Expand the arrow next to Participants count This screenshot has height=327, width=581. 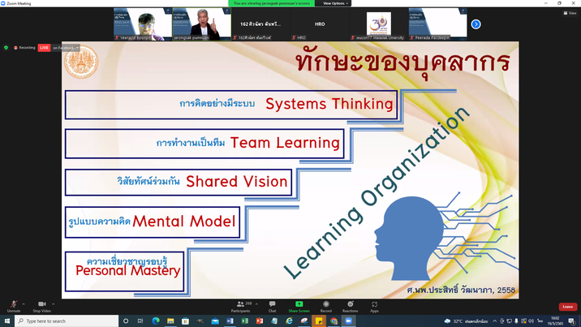pos(256,304)
